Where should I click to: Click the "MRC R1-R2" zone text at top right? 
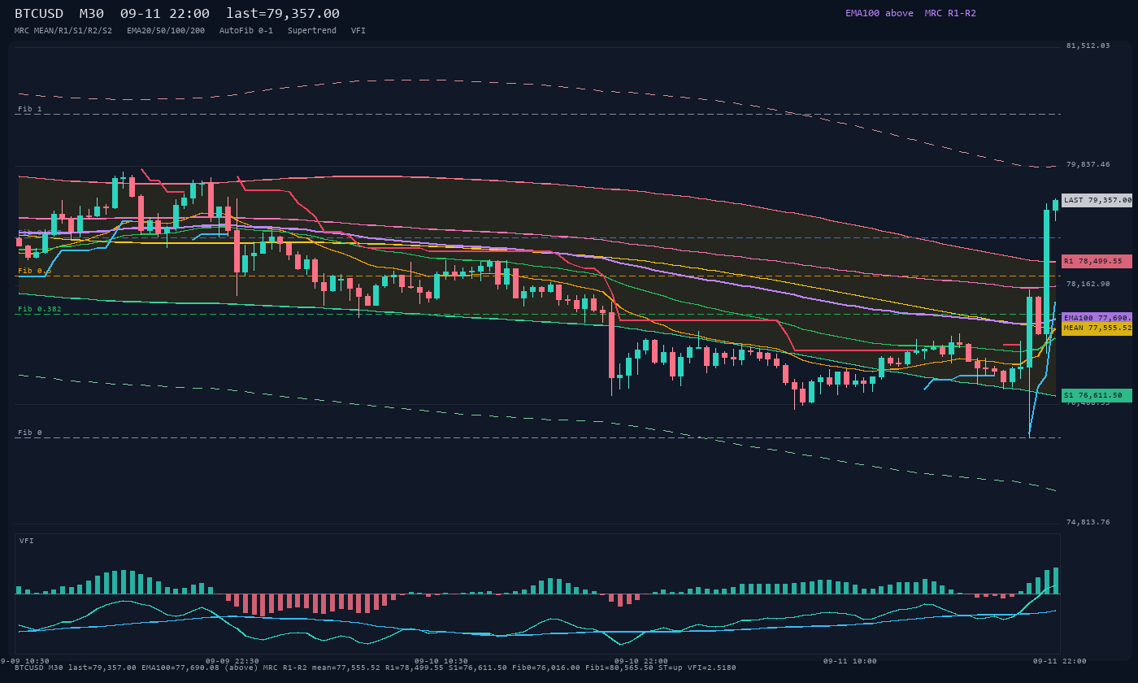950,13
